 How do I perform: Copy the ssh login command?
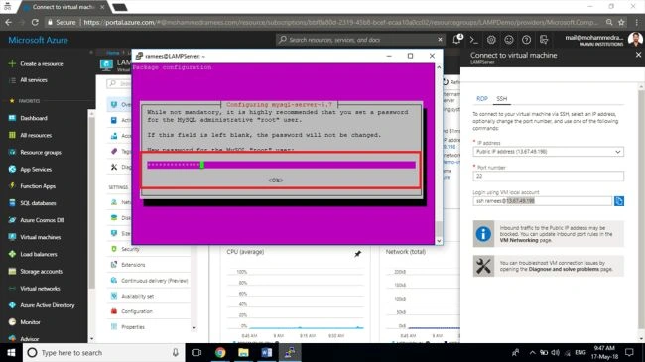pyautogui.click(x=618, y=201)
